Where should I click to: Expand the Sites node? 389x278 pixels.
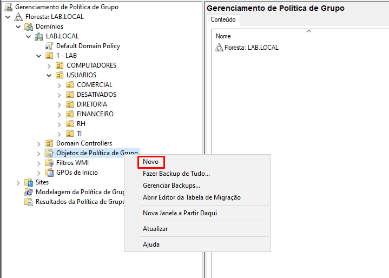point(18,183)
